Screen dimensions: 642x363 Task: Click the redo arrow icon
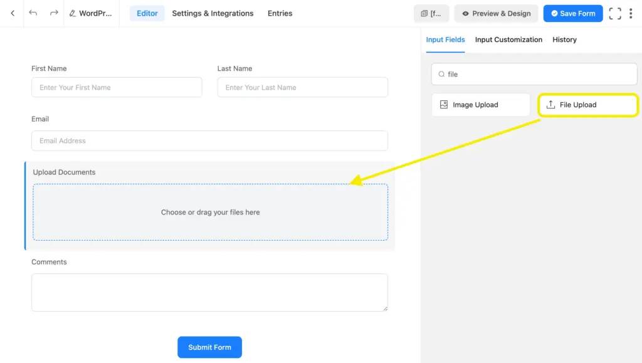click(54, 13)
